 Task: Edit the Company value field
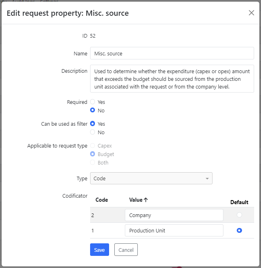[174, 215]
